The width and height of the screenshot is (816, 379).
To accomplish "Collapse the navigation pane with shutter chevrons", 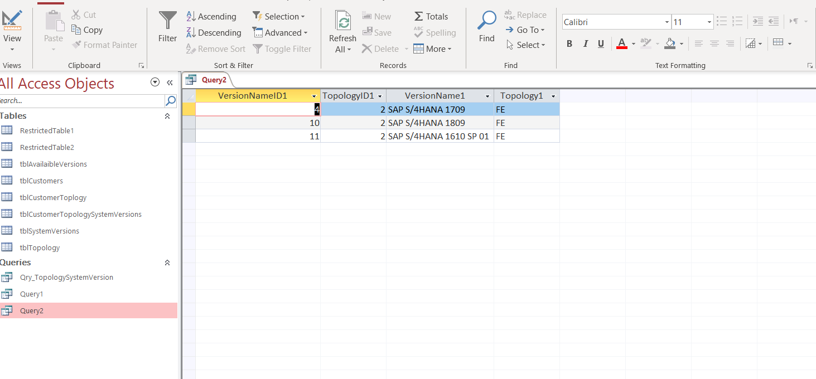I will pos(170,82).
